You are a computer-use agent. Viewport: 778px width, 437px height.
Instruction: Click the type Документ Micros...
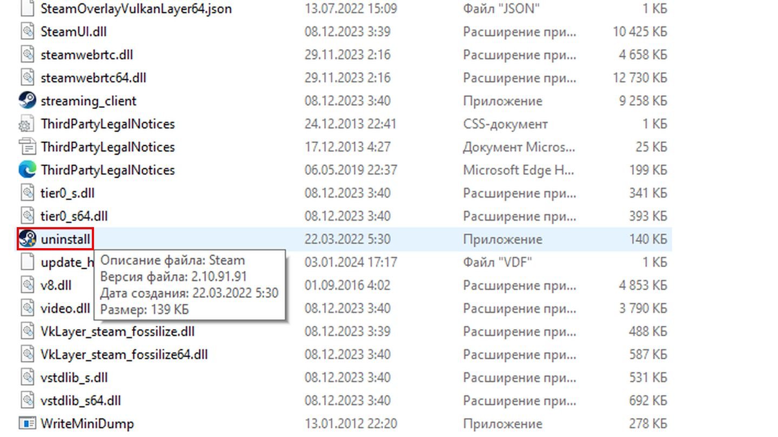519,147
